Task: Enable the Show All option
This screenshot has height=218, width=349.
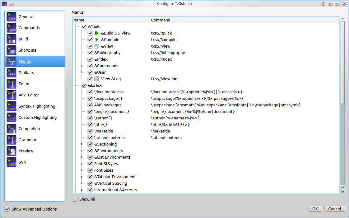Action: (x=75, y=199)
